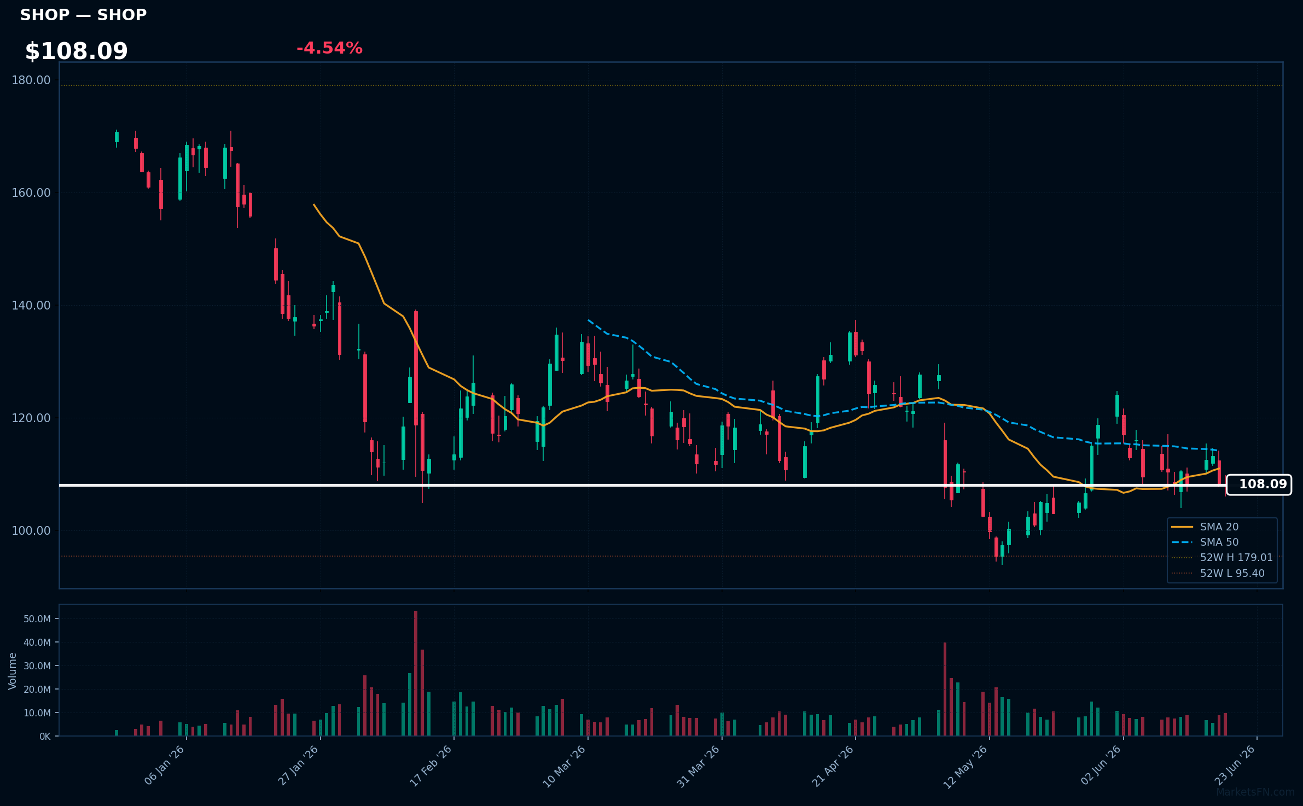Click the "12 May '26" date label
This screenshot has height=806, width=1303.
point(965,766)
